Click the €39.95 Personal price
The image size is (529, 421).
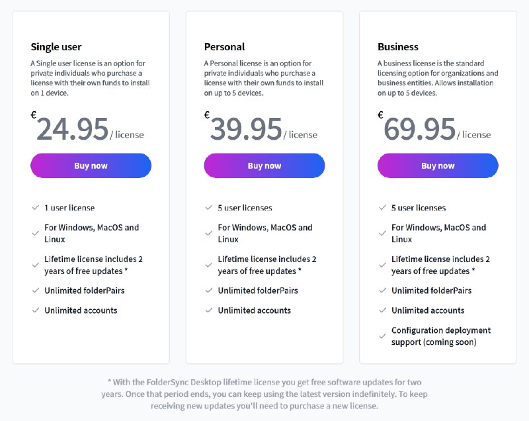tap(246, 129)
